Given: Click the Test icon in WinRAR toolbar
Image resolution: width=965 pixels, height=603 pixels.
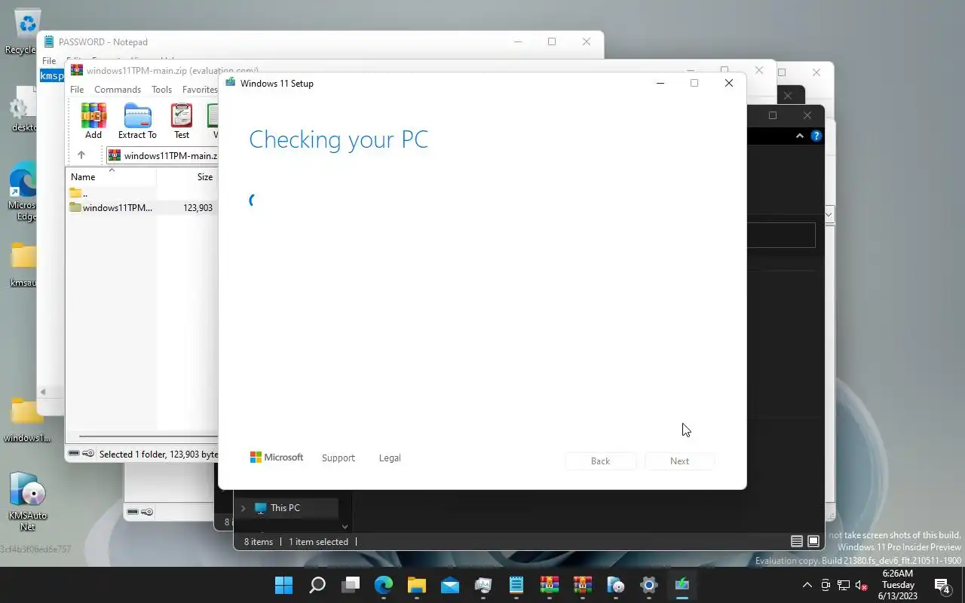Looking at the screenshot, I should pos(182,121).
